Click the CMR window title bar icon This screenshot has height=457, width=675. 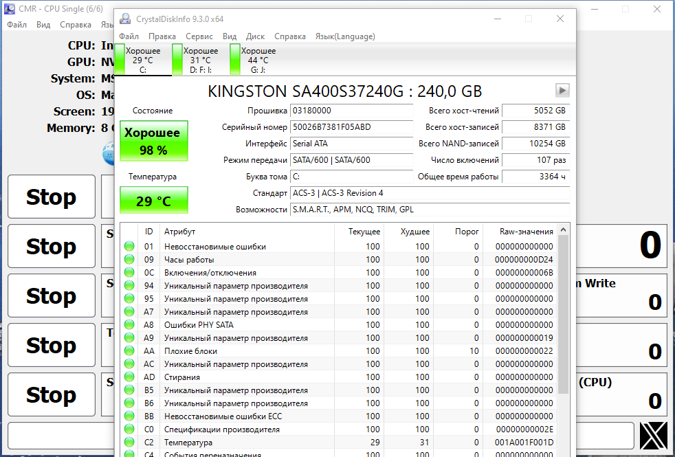click(10, 9)
